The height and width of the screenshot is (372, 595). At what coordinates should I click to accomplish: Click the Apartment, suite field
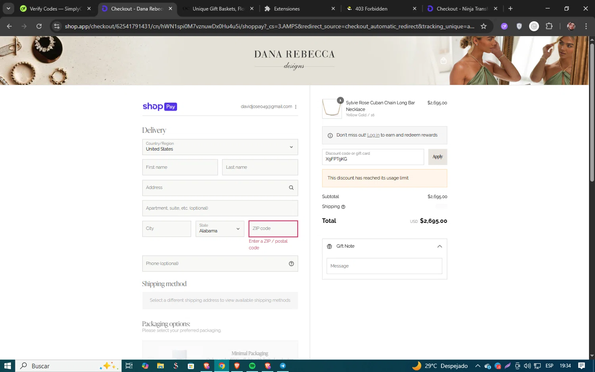tap(220, 208)
